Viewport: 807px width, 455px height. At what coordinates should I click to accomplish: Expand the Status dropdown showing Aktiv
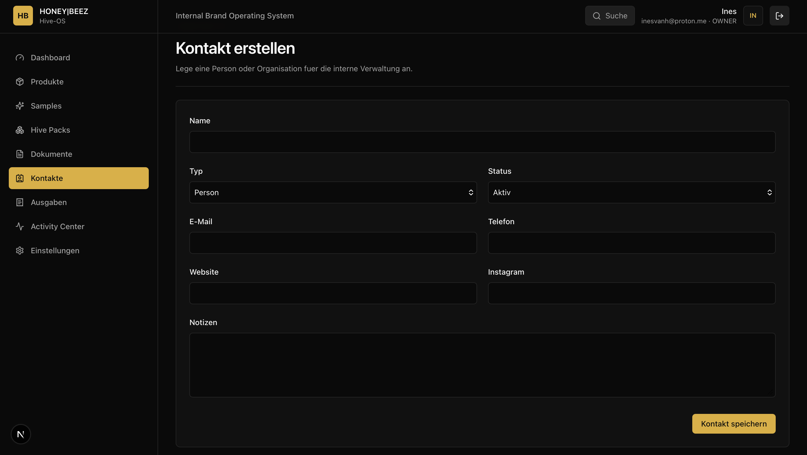coord(632,192)
